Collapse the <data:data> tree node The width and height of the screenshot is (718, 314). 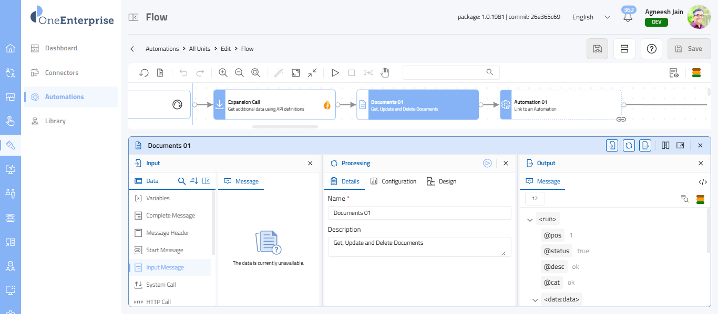pos(535,300)
